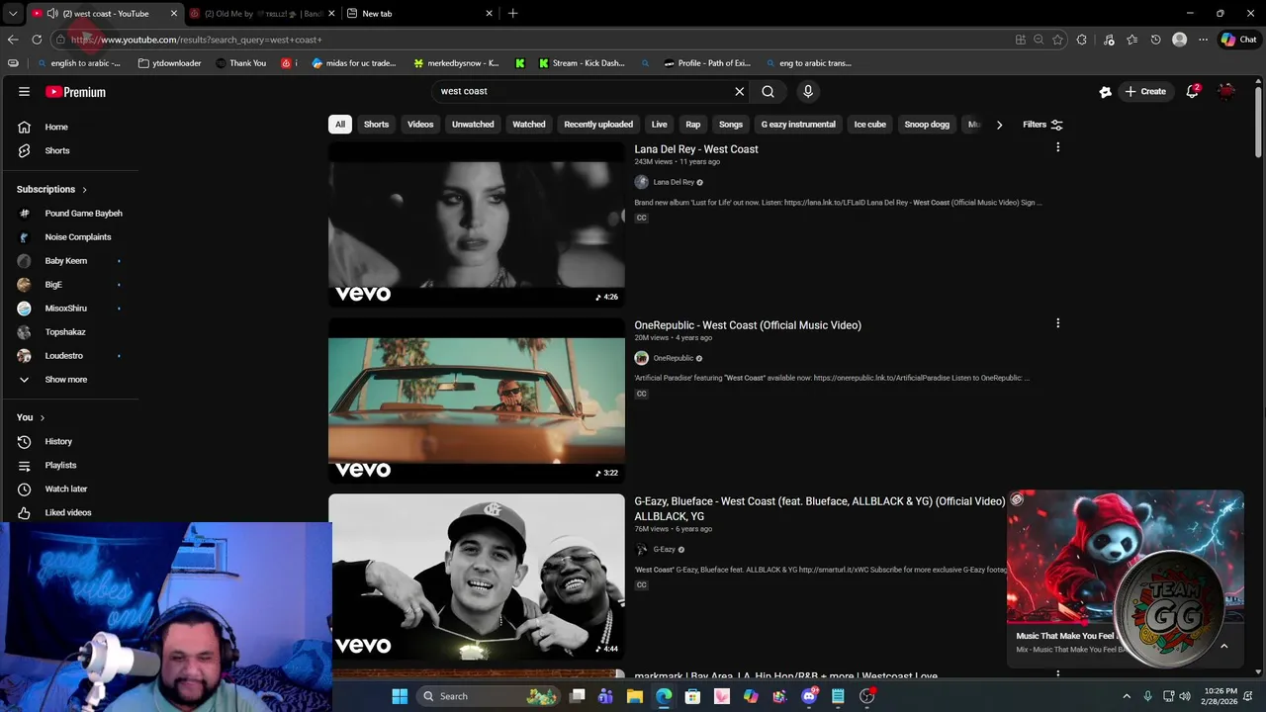Click the magnifier search button
Image resolution: width=1266 pixels, height=712 pixels.
(768, 91)
